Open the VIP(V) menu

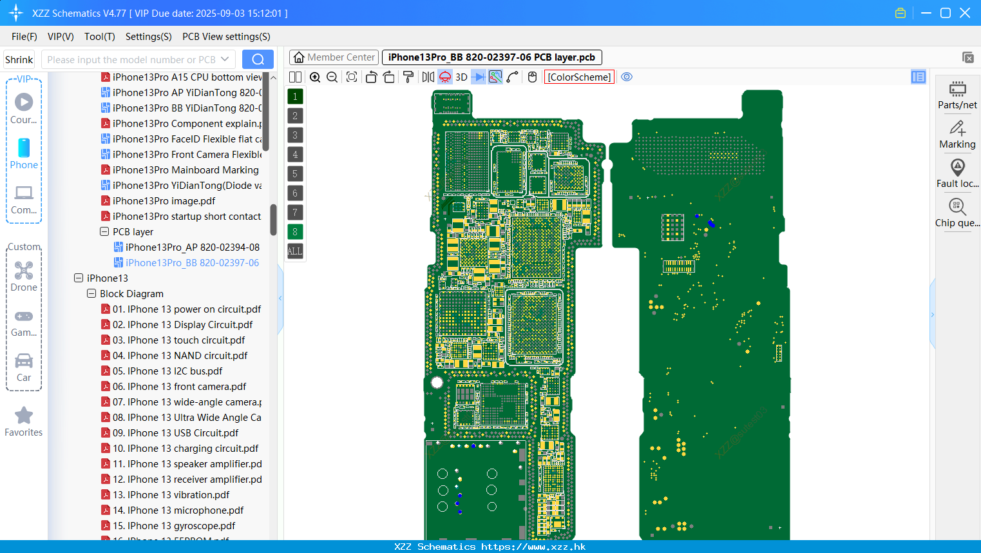pos(61,37)
